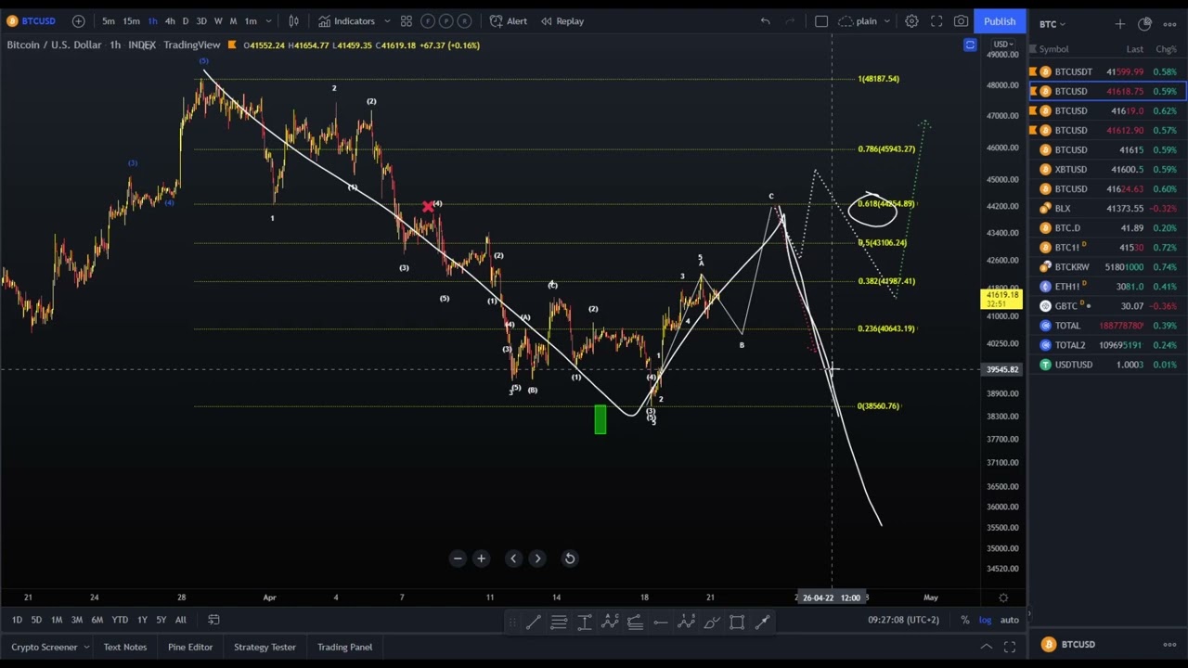Expand the Crypto Screener dropdown
This screenshot has width=1188, height=668.
[49, 647]
